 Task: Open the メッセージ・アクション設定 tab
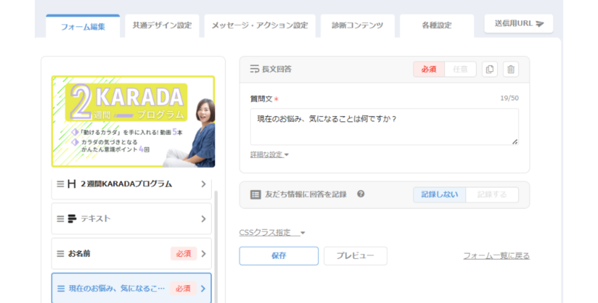point(260,26)
